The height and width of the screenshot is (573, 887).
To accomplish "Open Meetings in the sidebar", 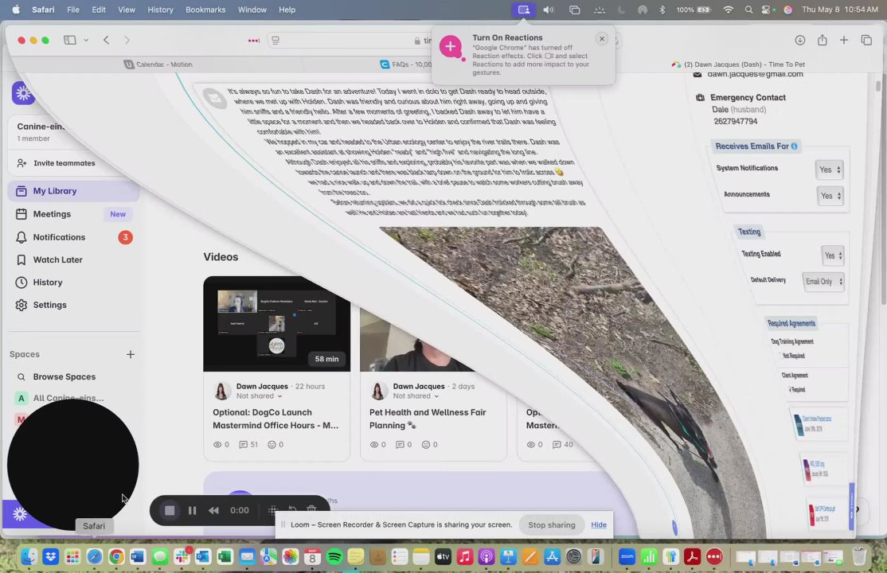I will (x=73, y=214).
